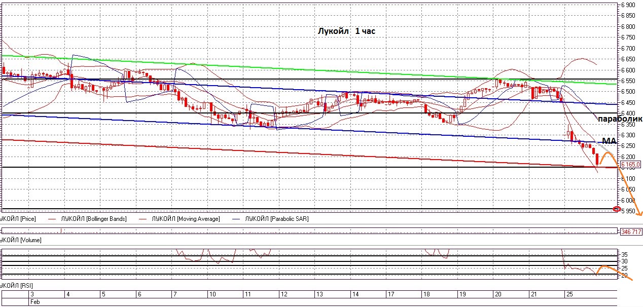The width and height of the screenshot is (643, 307).
Task: Select date 19 on the time axis
Action: [462, 294]
